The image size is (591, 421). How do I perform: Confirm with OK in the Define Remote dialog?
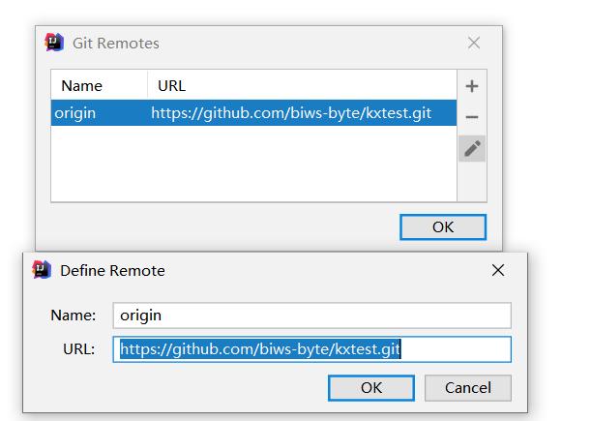tap(371, 388)
